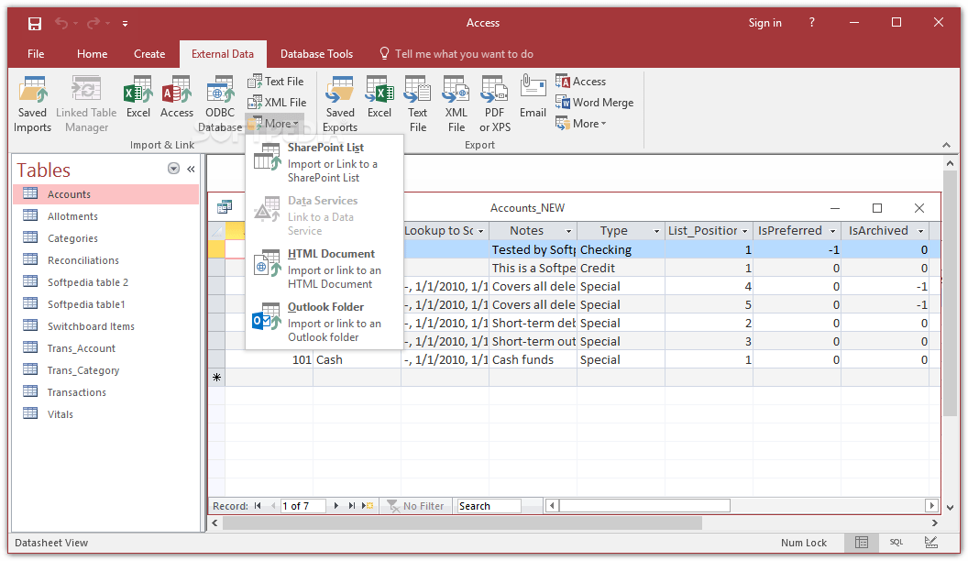Start Word Merge export

(594, 103)
